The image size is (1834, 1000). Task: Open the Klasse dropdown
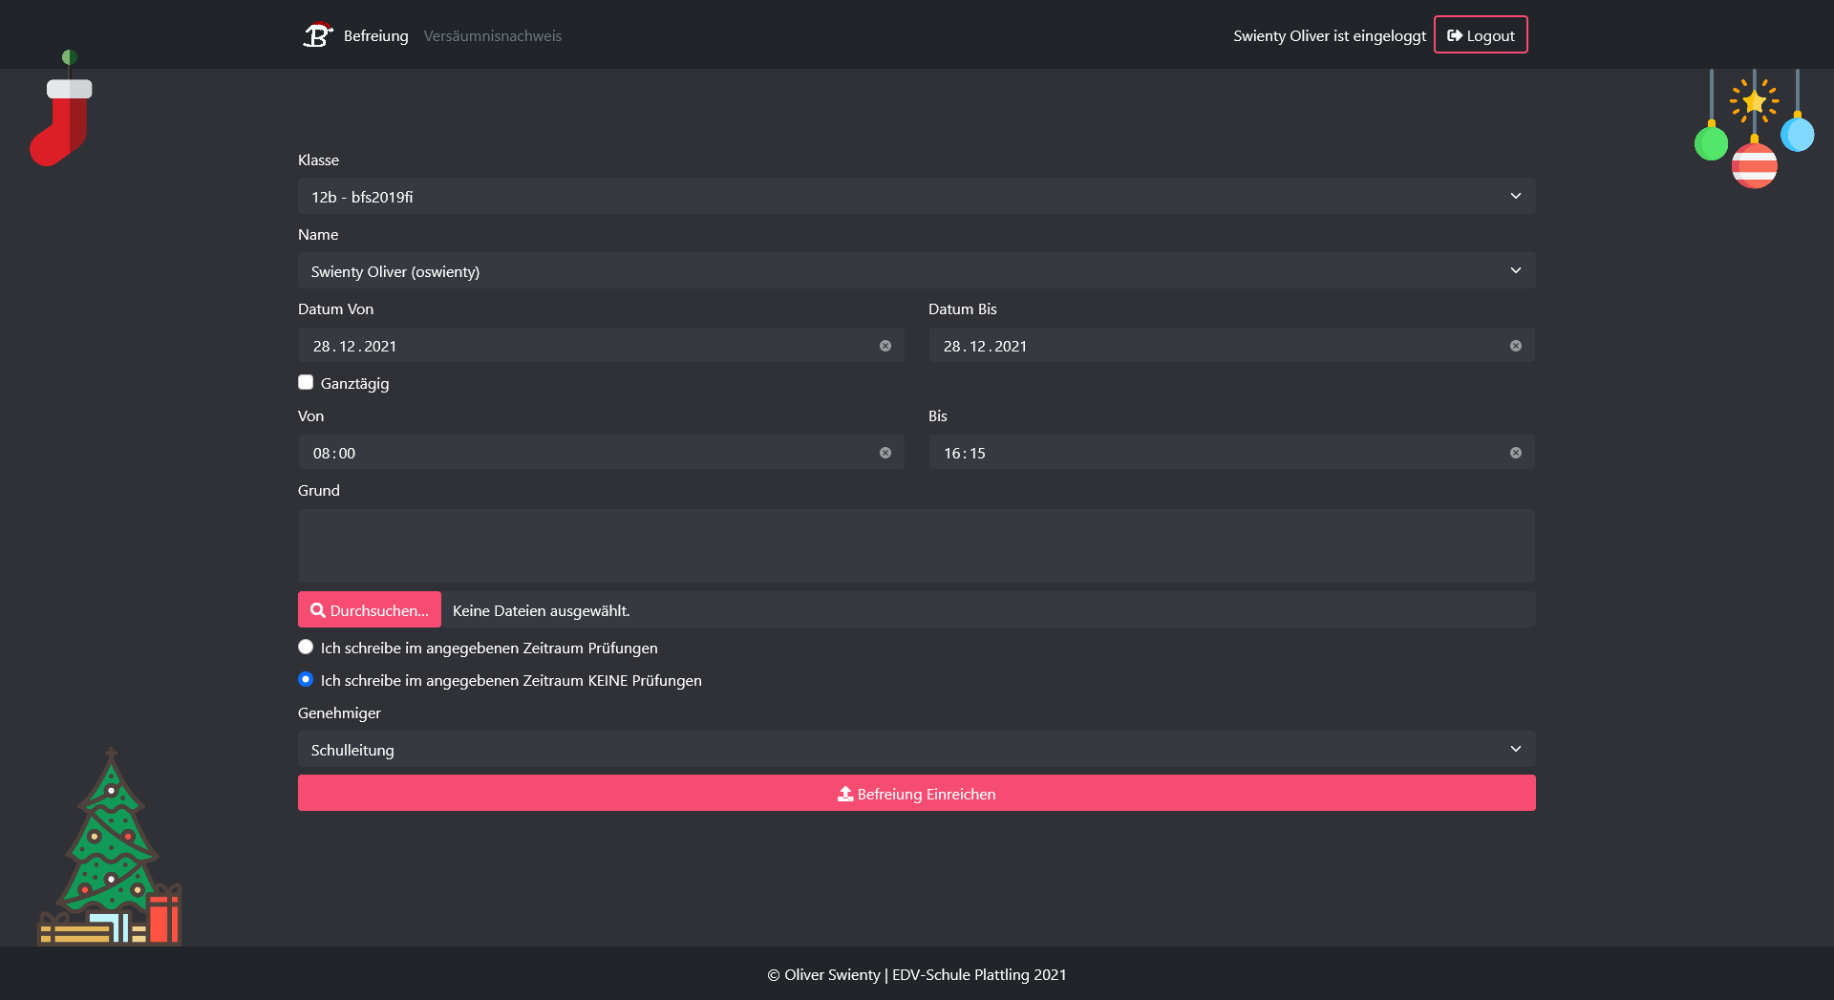(916, 196)
